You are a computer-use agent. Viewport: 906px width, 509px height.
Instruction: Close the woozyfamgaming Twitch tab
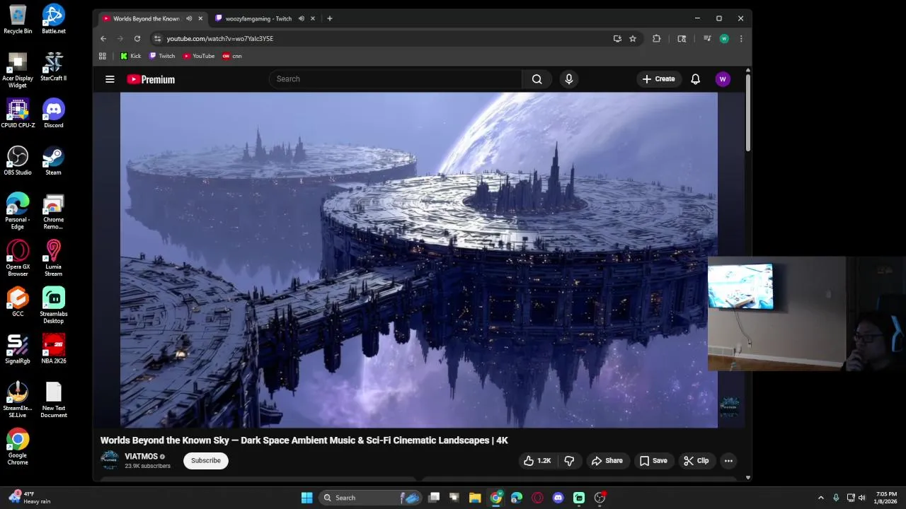click(313, 18)
